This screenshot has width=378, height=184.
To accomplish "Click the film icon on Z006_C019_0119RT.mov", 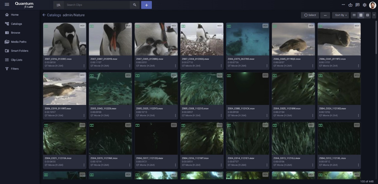I will (46, 76).
